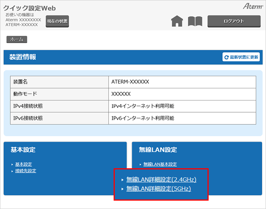Image resolution: width=266 pixels, height=209 pixels.
Task: Open 無線LAN詳細設定(5GHz) link
Action: tap(158, 189)
